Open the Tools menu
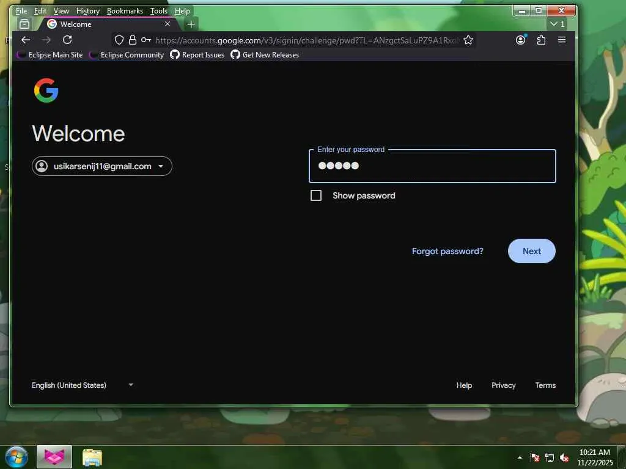Viewport: 626px width, 469px height. [x=158, y=11]
